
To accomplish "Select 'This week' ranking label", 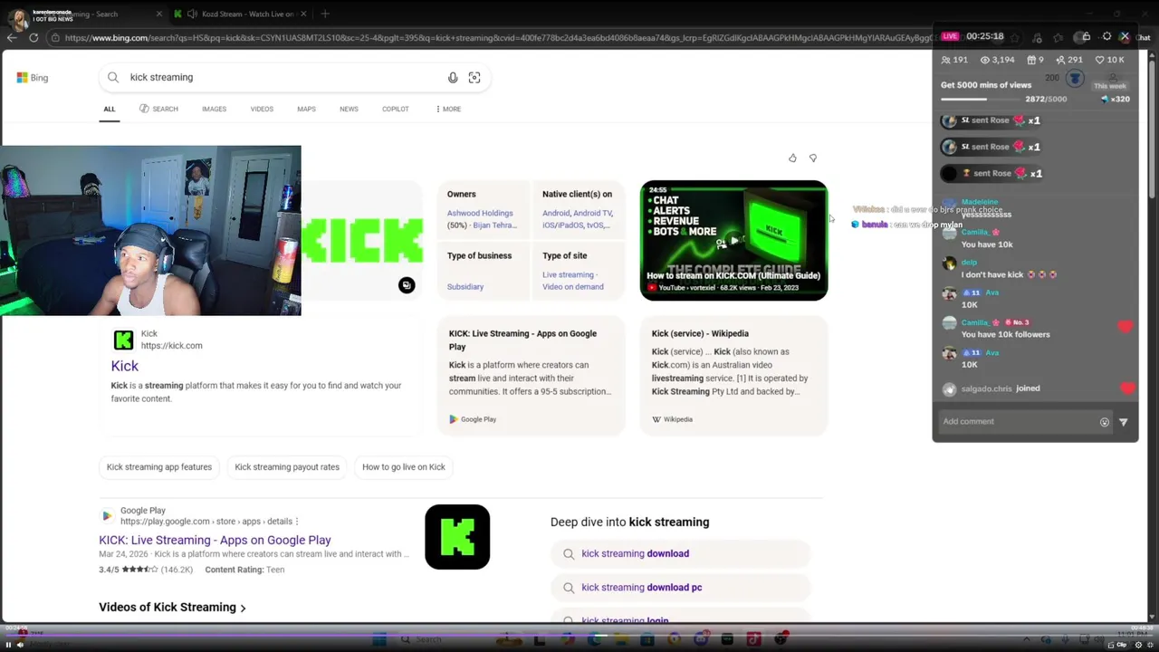I will (1110, 86).
